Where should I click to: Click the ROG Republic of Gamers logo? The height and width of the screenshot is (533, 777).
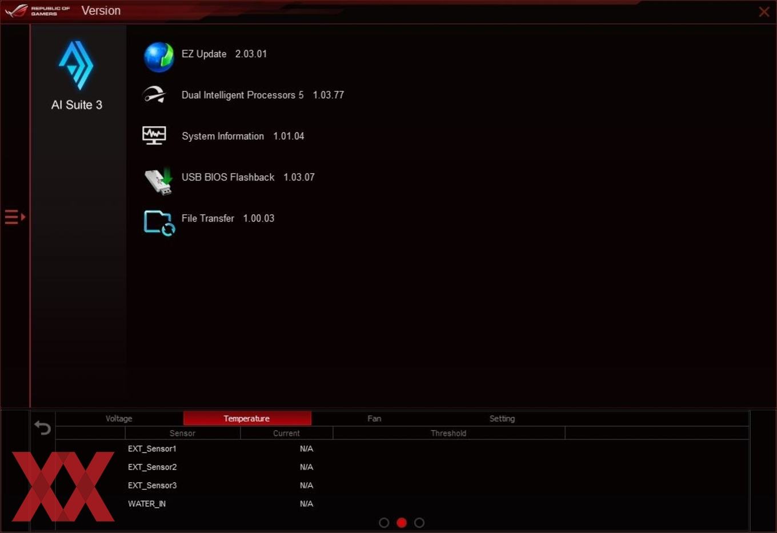tap(38, 11)
